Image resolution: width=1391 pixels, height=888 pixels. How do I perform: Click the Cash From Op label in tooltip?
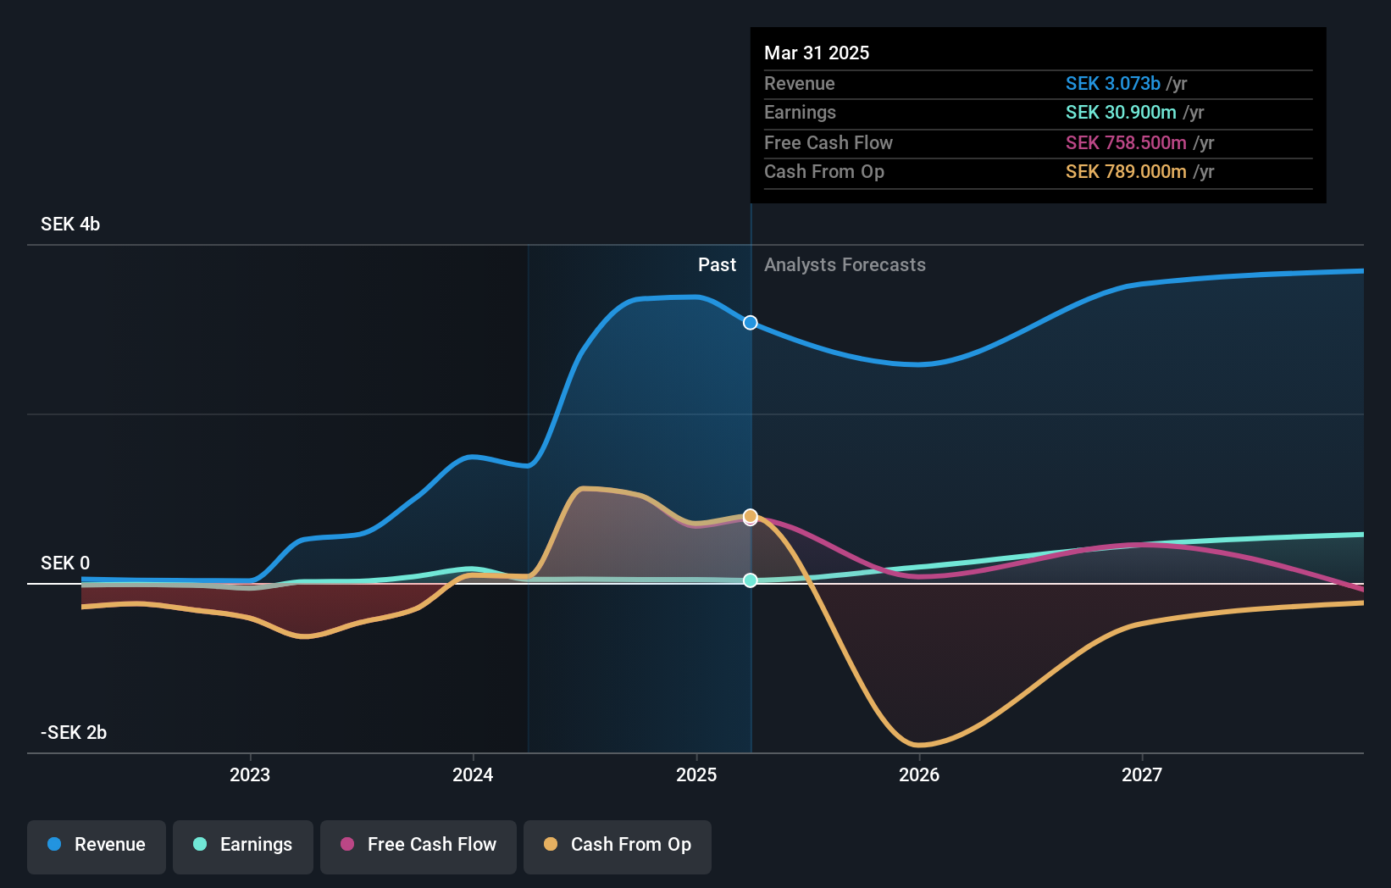pos(824,172)
